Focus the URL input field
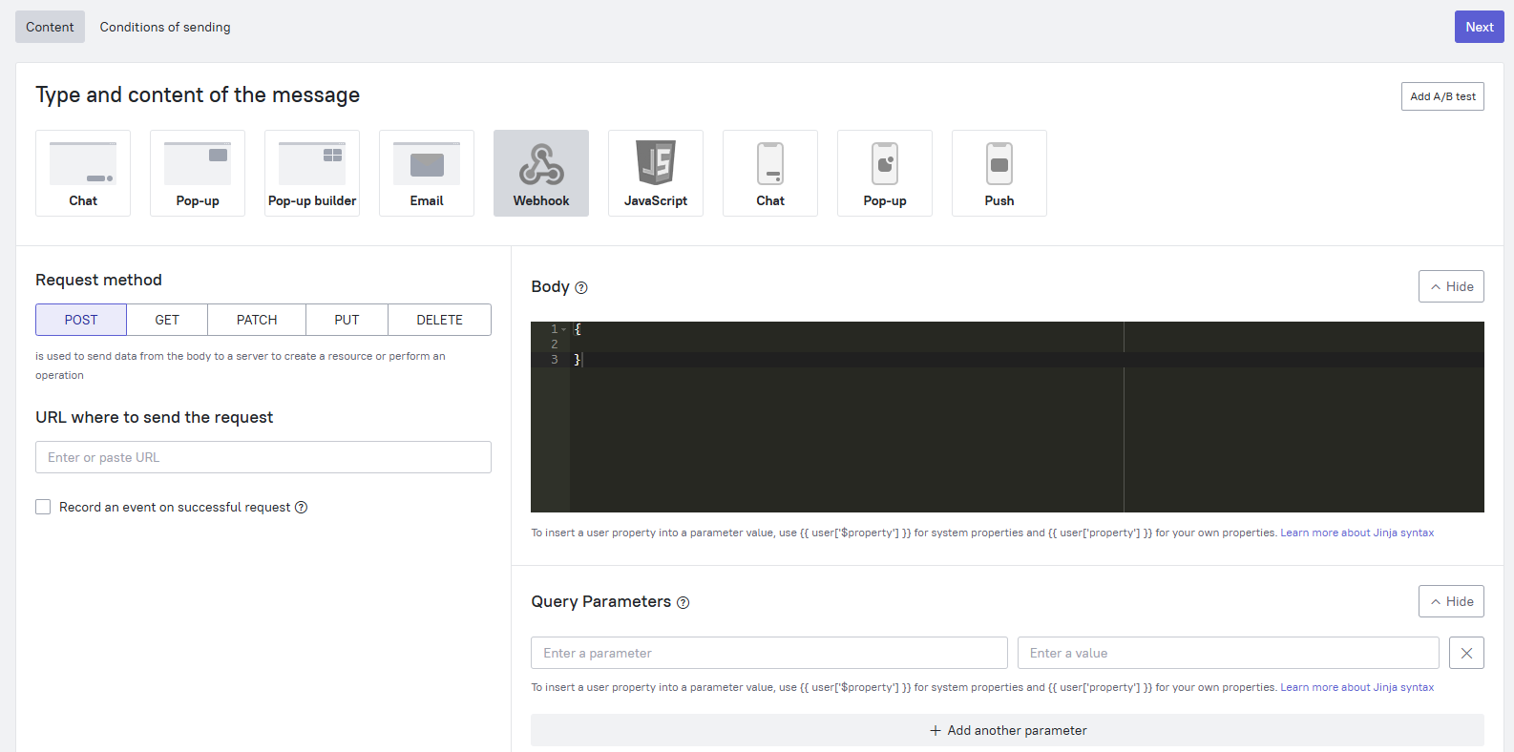1514x752 pixels. click(x=263, y=457)
